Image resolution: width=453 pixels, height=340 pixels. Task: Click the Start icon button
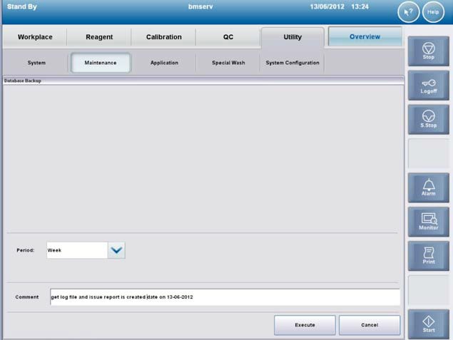coord(429,324)
